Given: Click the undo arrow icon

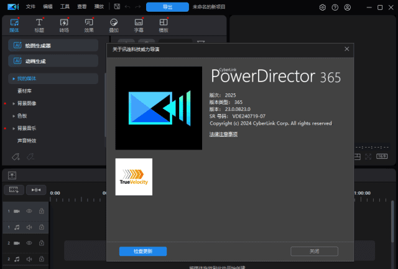Looking at the screenshot, I should click(127, 7).
